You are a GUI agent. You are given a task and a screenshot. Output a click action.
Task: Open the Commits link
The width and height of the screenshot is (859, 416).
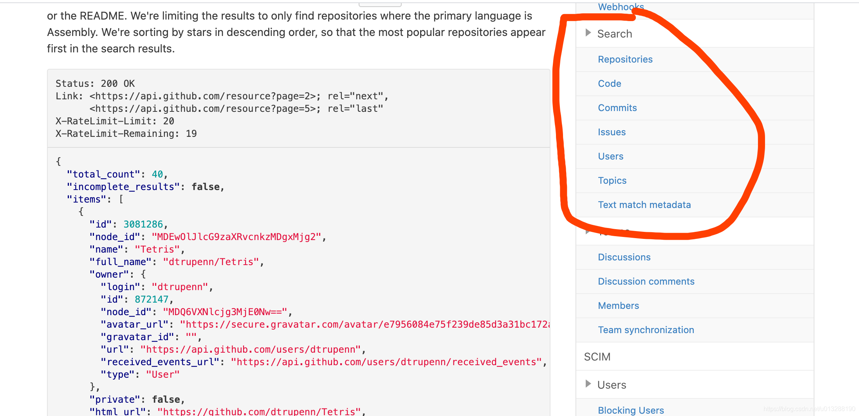coord(617,108)
